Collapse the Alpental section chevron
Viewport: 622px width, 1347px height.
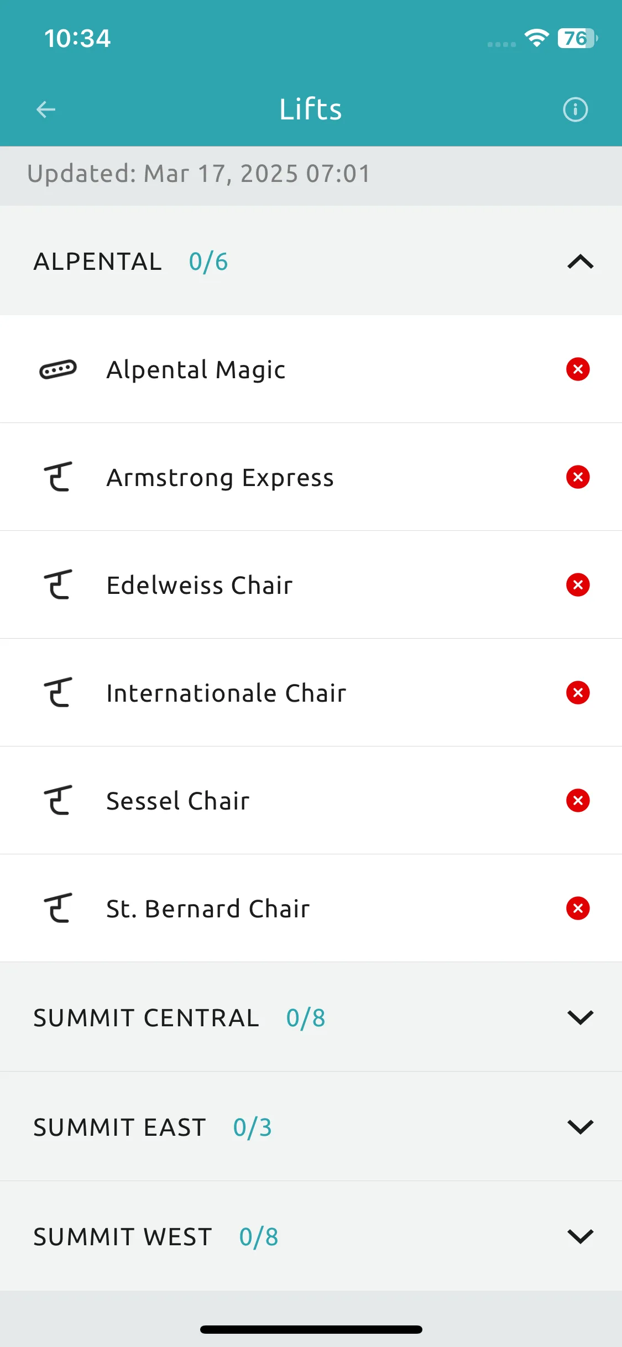(581, 262)
